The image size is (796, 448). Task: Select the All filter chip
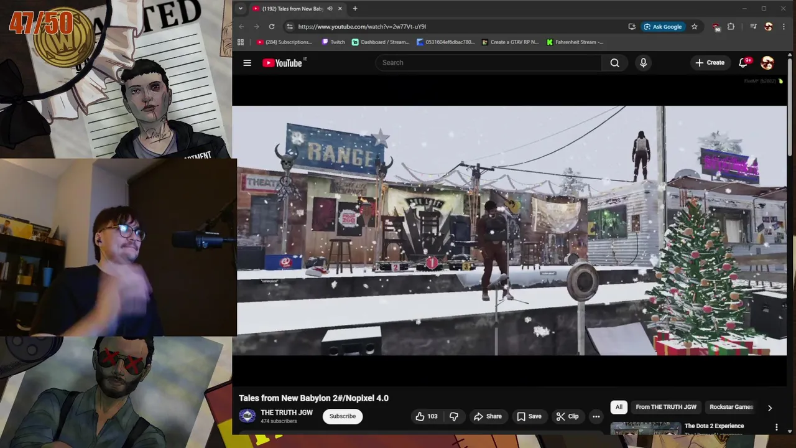pyautogui.click(x=619, y=407)
